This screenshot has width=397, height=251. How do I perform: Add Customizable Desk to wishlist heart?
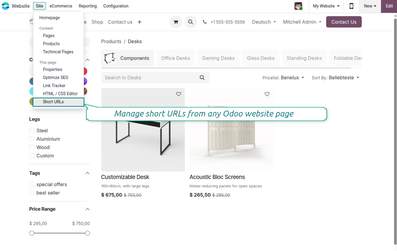click(x=178, y=94)
